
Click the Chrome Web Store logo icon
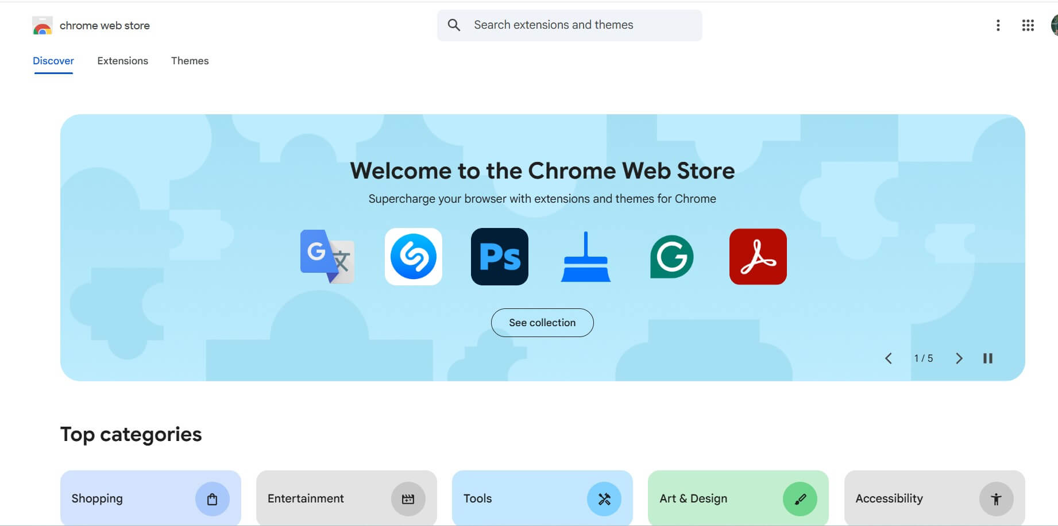(43, 26)
